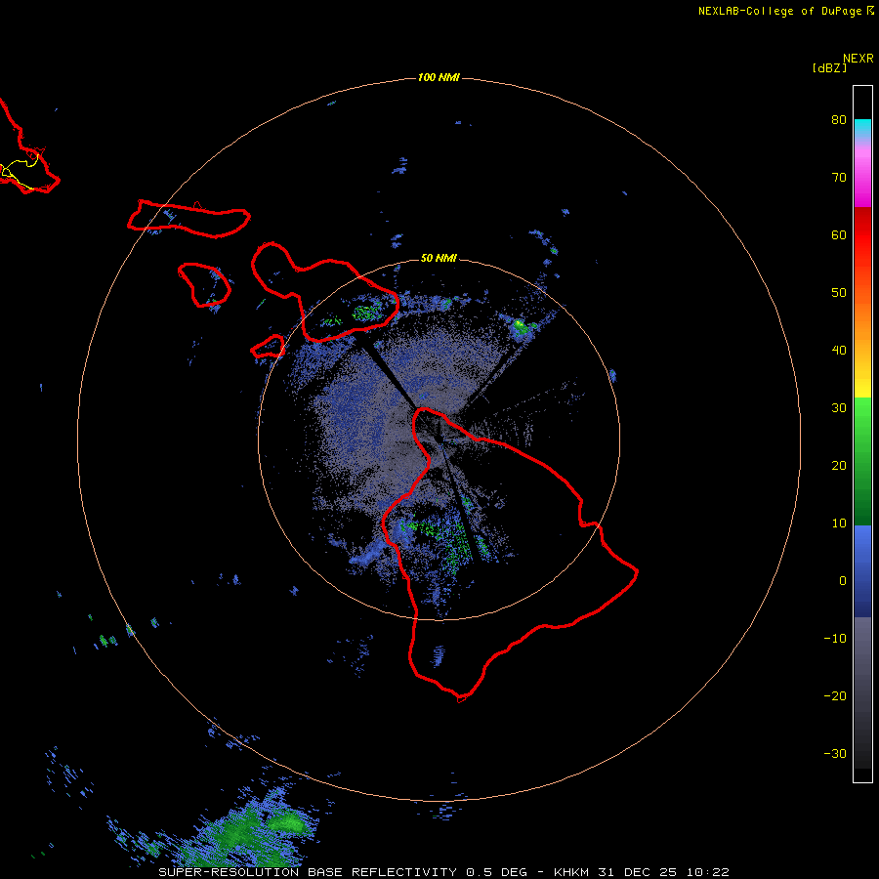The width and height of the screenshot is (879, 879).
Task: Click the KHKM radar site at the ring center
Action: (439, 439)
